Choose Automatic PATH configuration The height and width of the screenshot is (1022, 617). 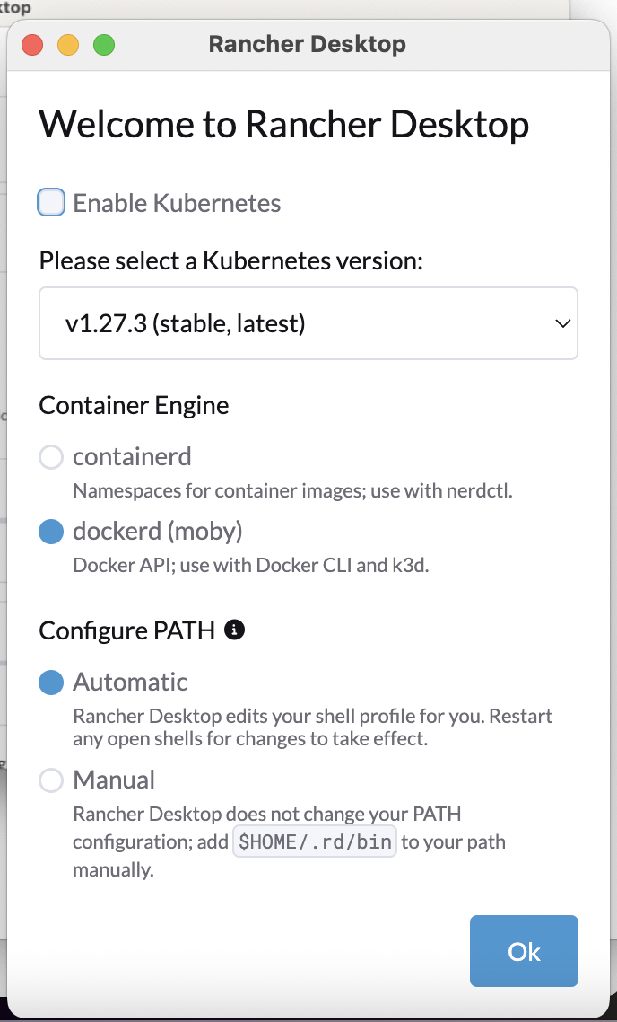[51, 682]
